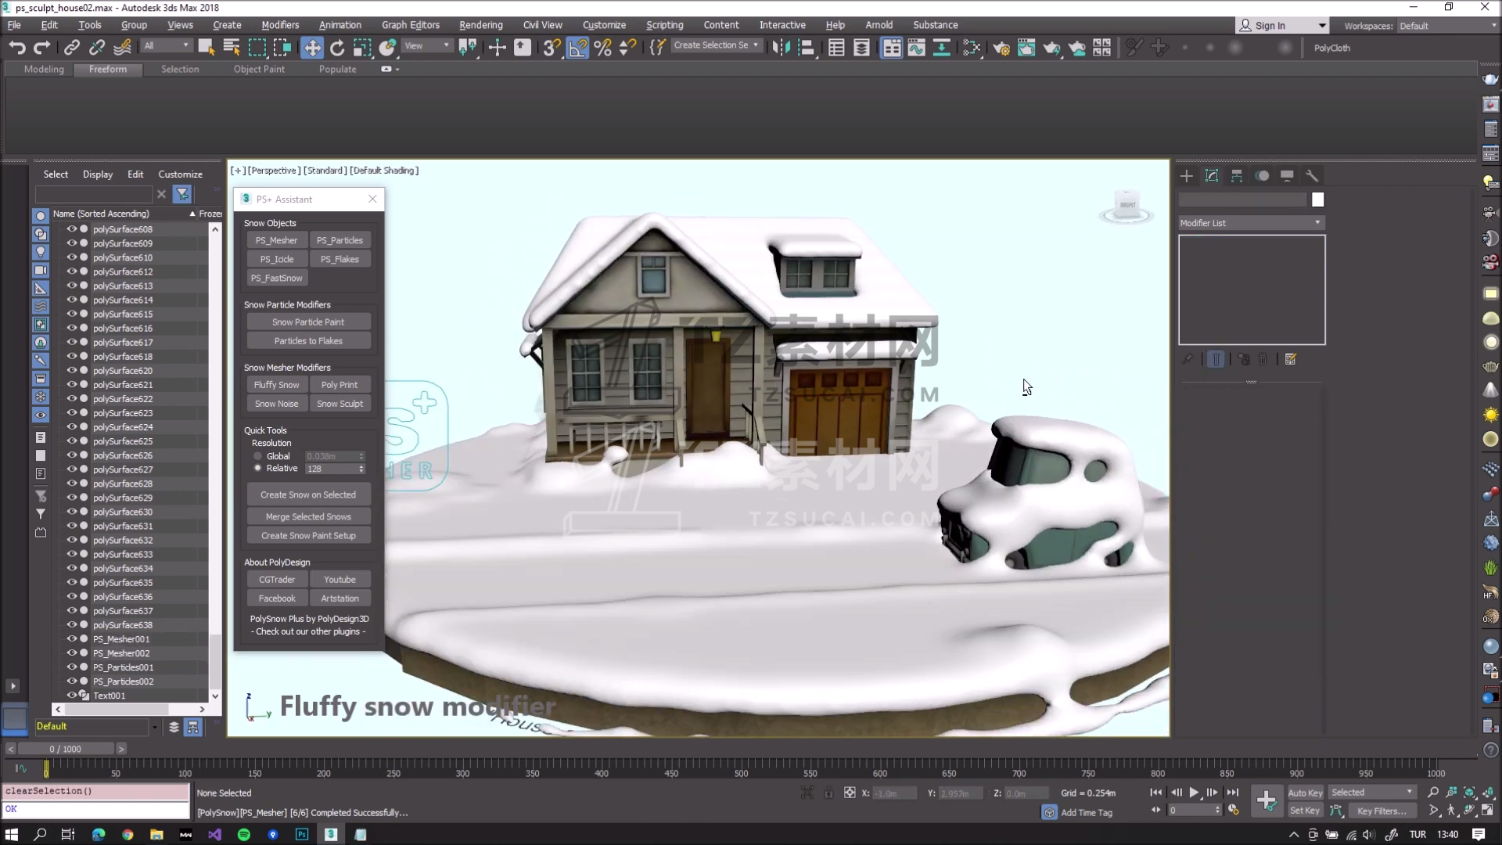Viewport: 1502px width, 845px height.
Task: Select the Move transform tool
Action: tap(312, 48)
